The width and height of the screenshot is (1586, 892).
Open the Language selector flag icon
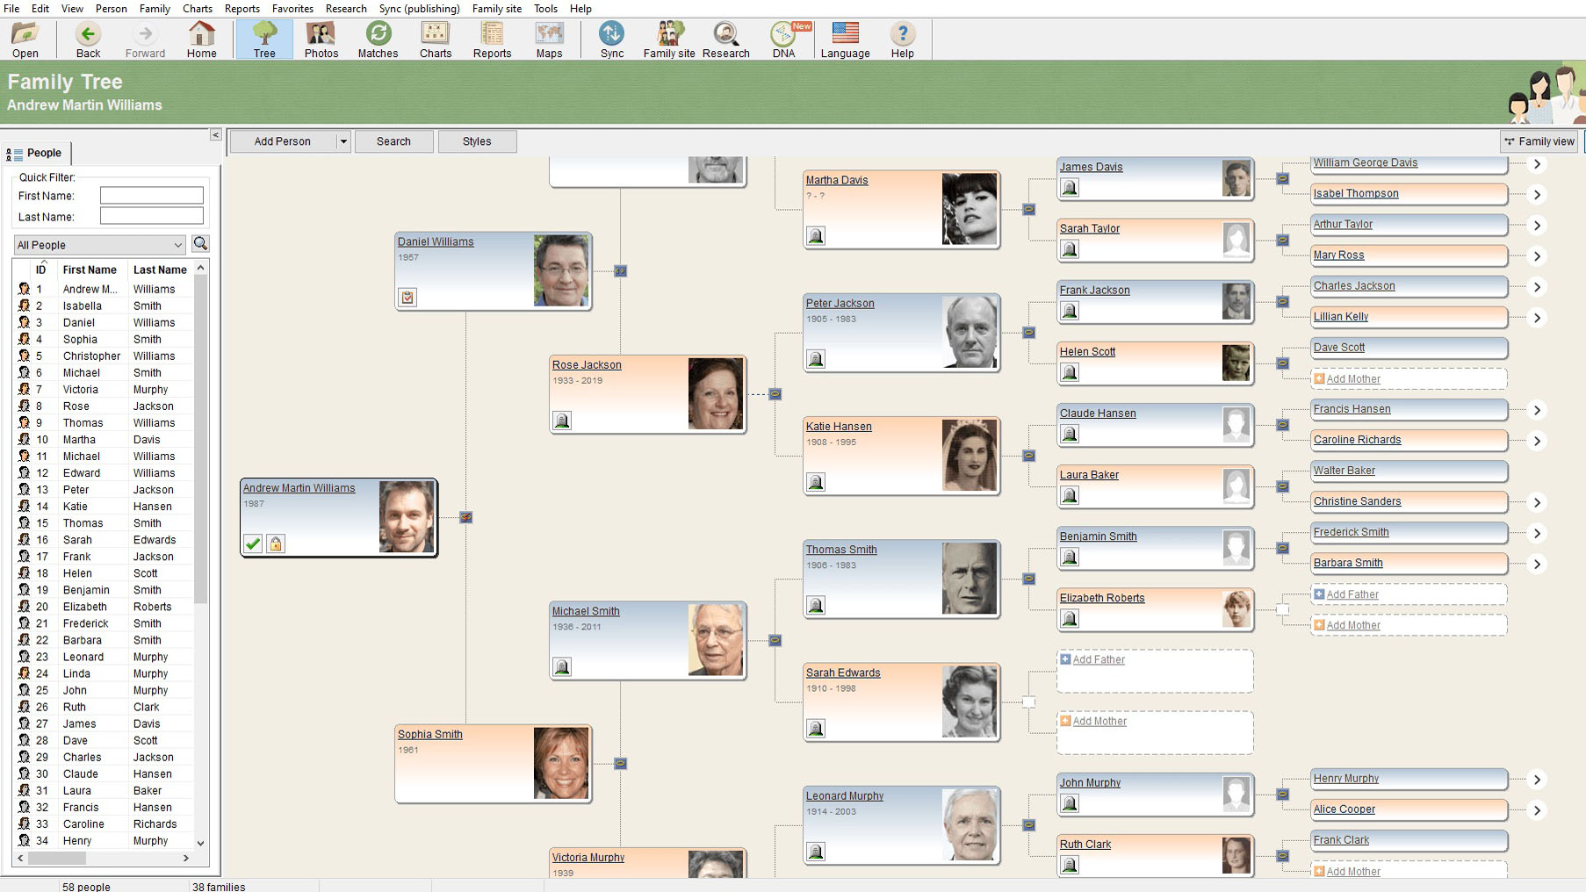844,33
